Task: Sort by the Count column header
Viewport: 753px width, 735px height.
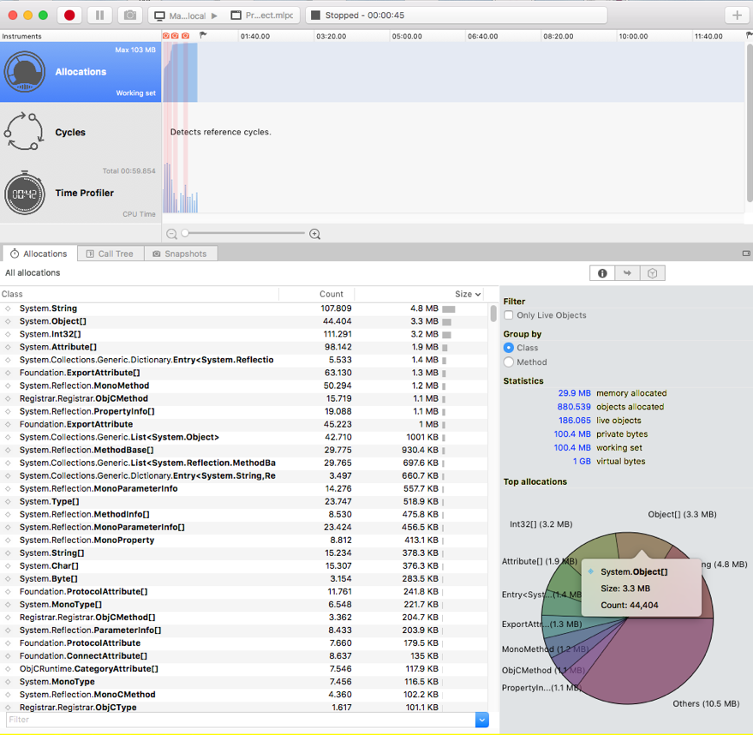Action: (331, 294)
